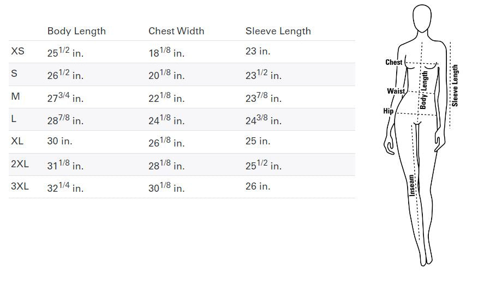Image resolution: width=478 pixels, height=286 pixels.
Task: Select the 3XL size row label
Action: click(20, 186)
